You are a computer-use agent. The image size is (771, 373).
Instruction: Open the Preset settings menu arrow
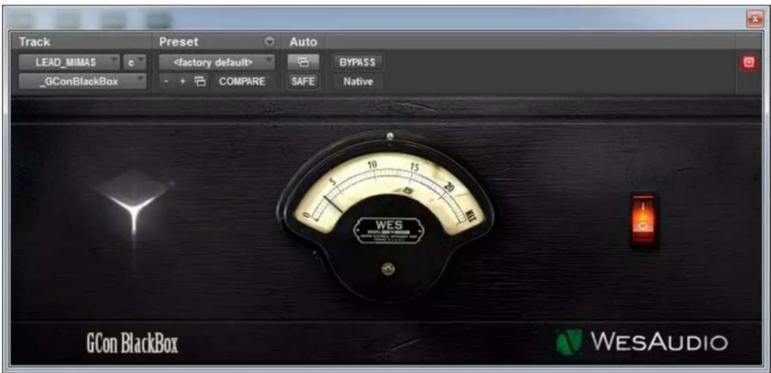269,42
